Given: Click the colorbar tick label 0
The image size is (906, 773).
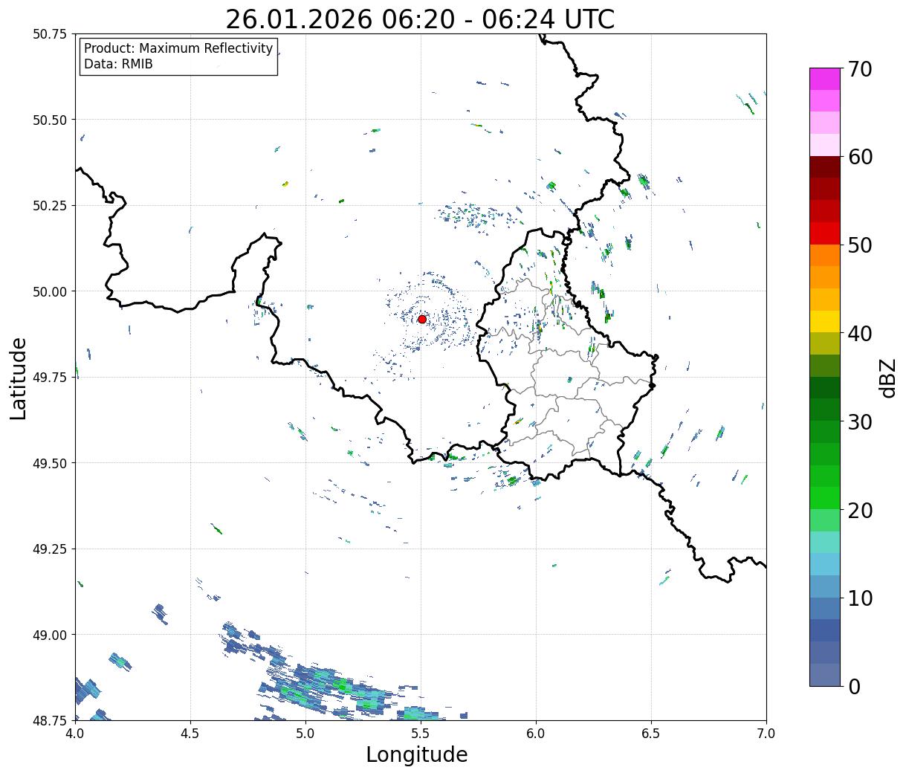Looking at the screenshot, I should pos(854,687).
